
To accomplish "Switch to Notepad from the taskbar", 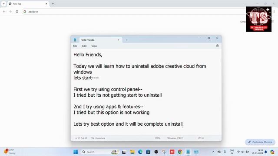I will [188, 152].
